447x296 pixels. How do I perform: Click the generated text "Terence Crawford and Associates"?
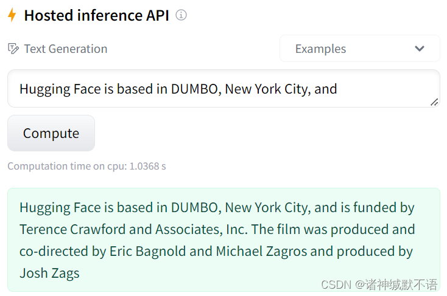point(121,229)
